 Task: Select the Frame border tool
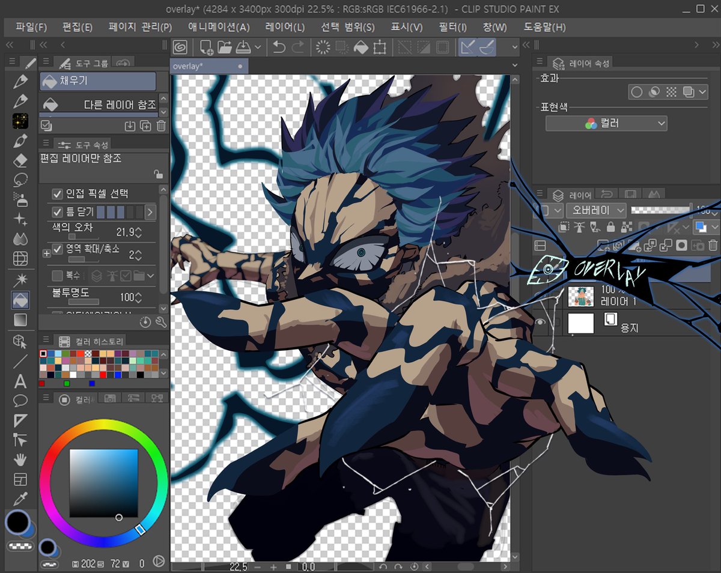(20, 480)
